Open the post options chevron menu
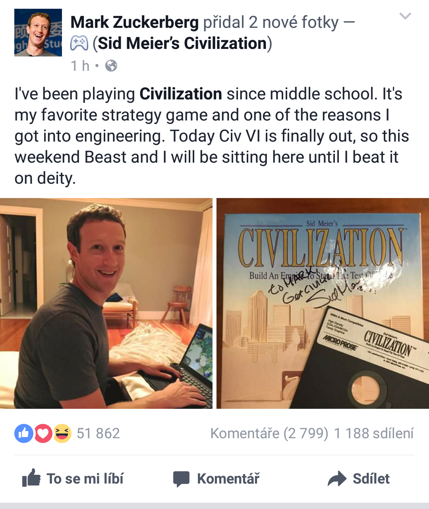 point(405,16)
